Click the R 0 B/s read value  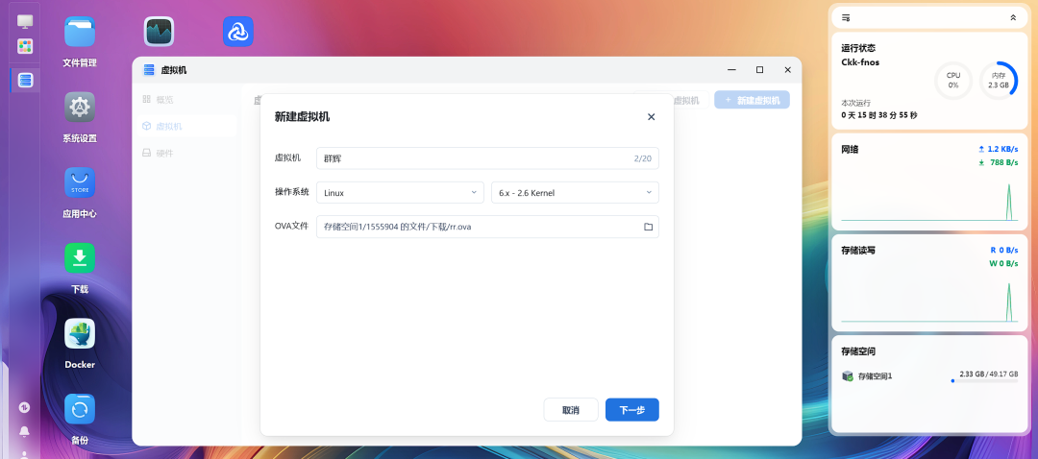[x=1003, y=250]
